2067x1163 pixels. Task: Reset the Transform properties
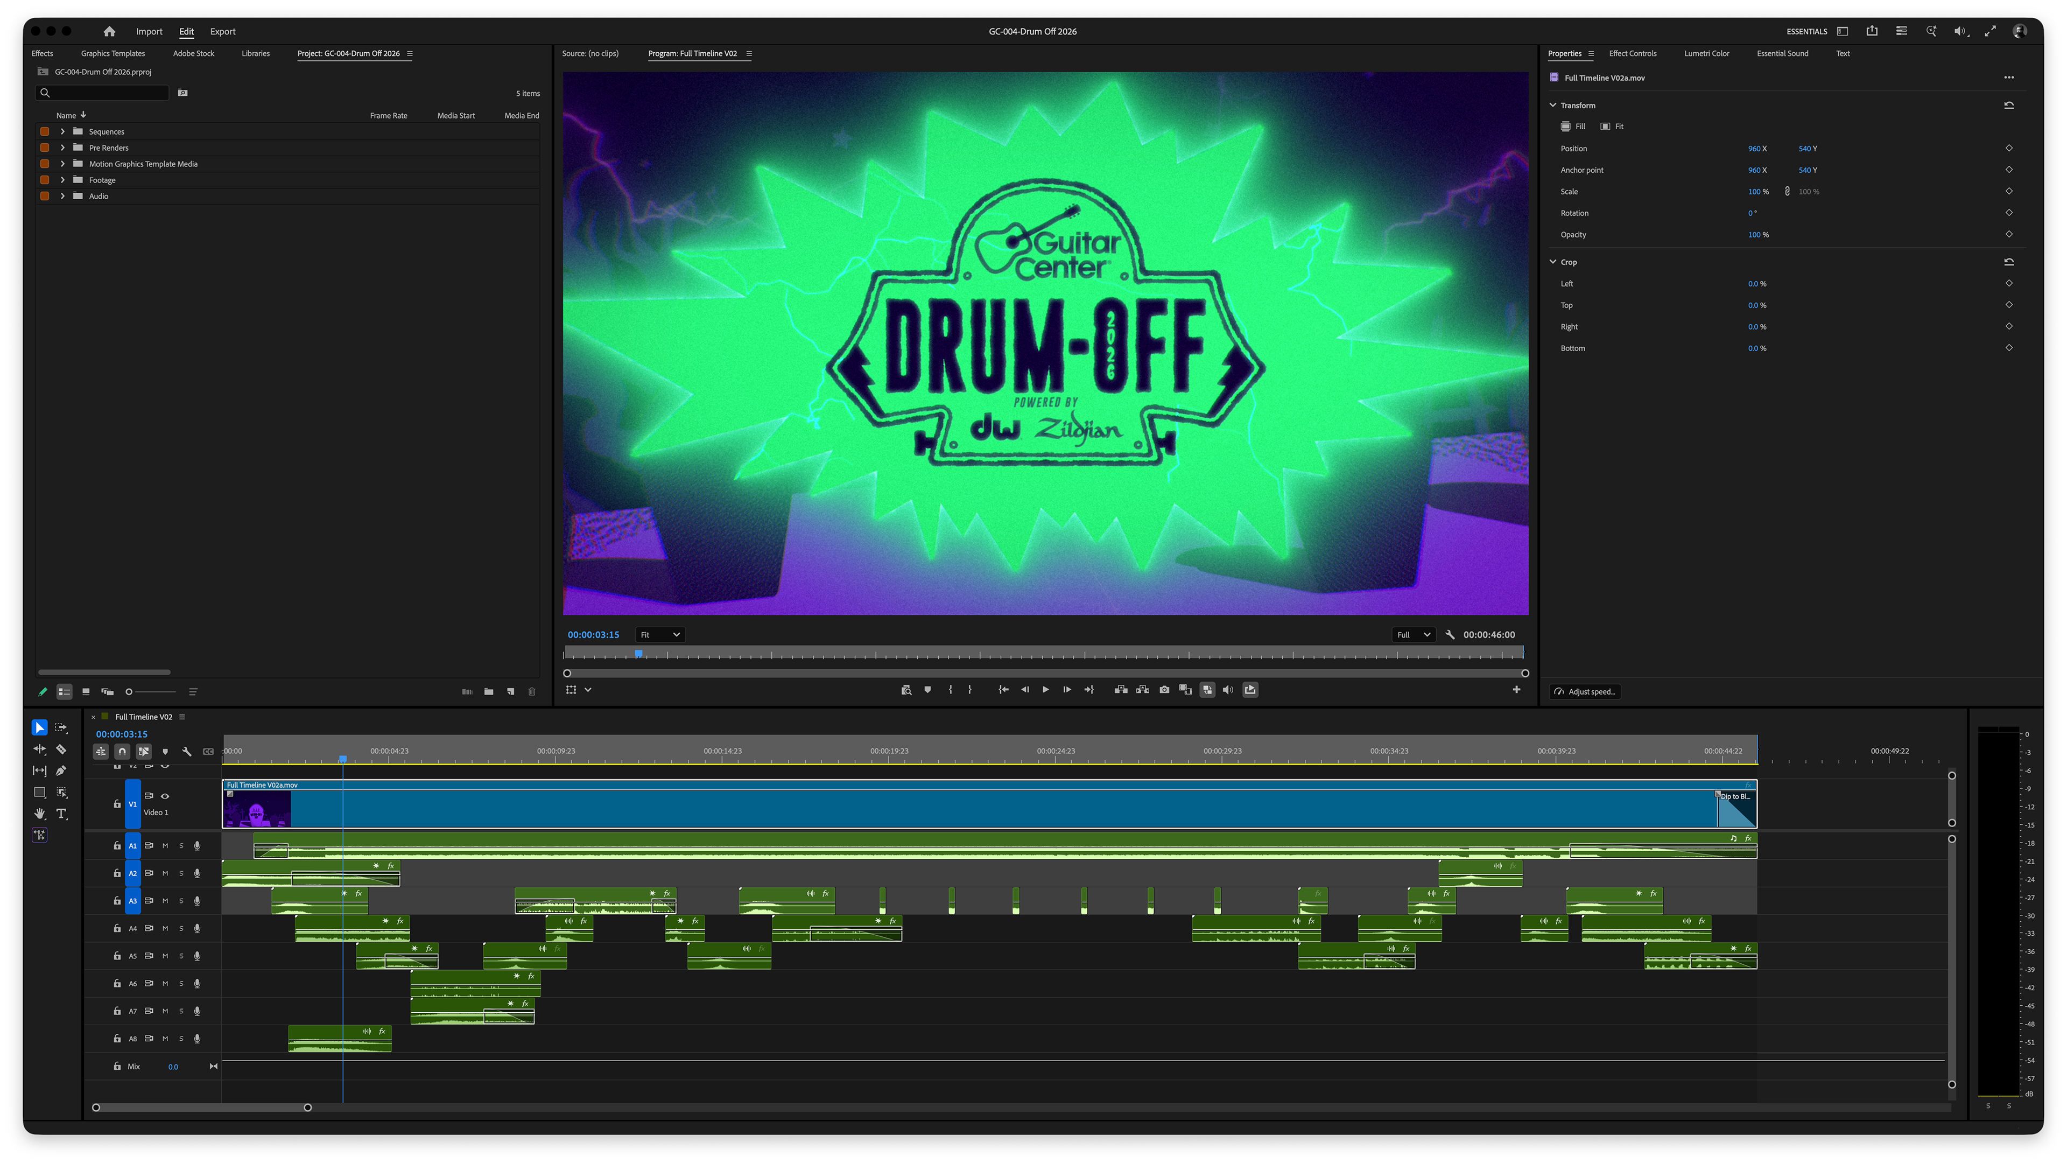[2009, 105]
